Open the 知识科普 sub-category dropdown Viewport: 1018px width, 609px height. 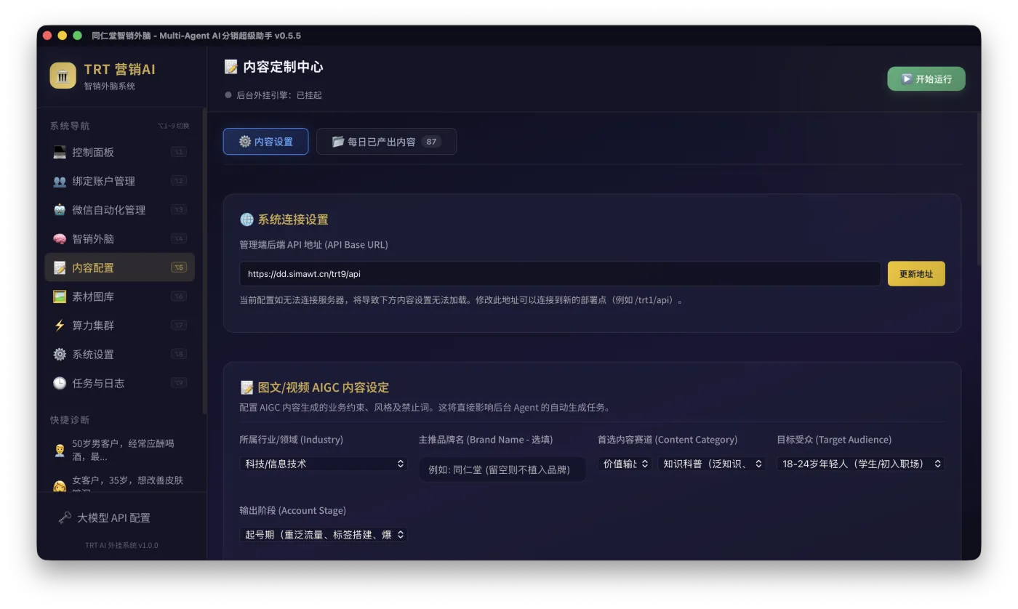[x=712, y=464]
